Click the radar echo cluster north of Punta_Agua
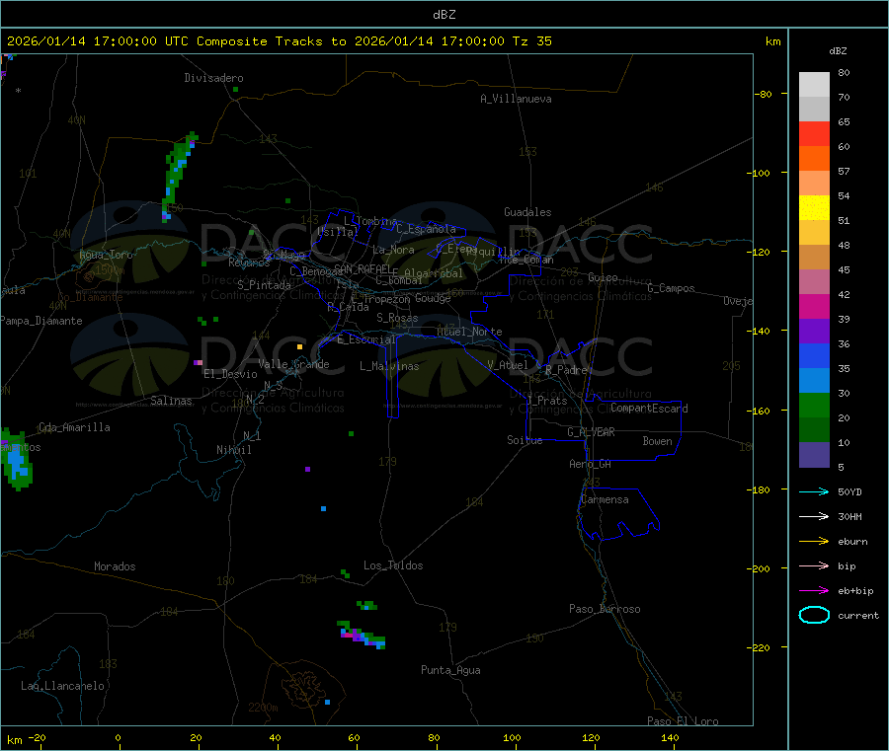Screen dimensions: 889x751 point(362,635)
